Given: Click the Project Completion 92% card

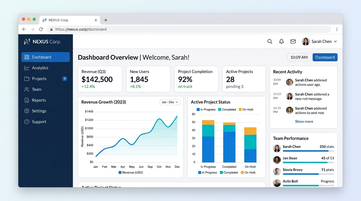Looking at the screenshot, I should click(196, 79).
